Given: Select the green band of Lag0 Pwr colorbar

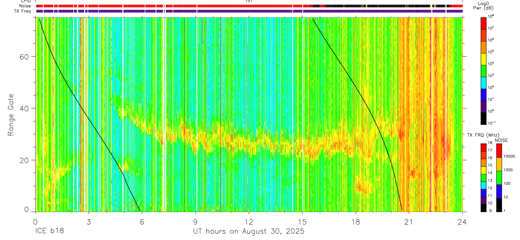Looking at the screenshot, I should click(483, 70).
